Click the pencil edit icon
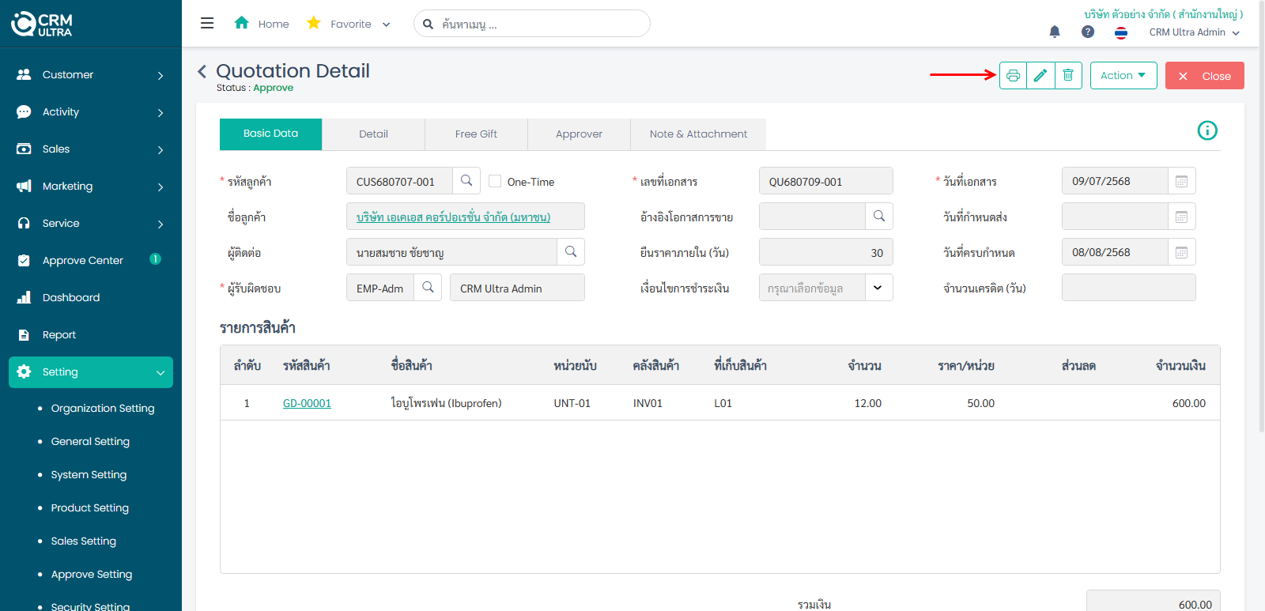This screenshot has height=611, width=1265. [1040, 76]
